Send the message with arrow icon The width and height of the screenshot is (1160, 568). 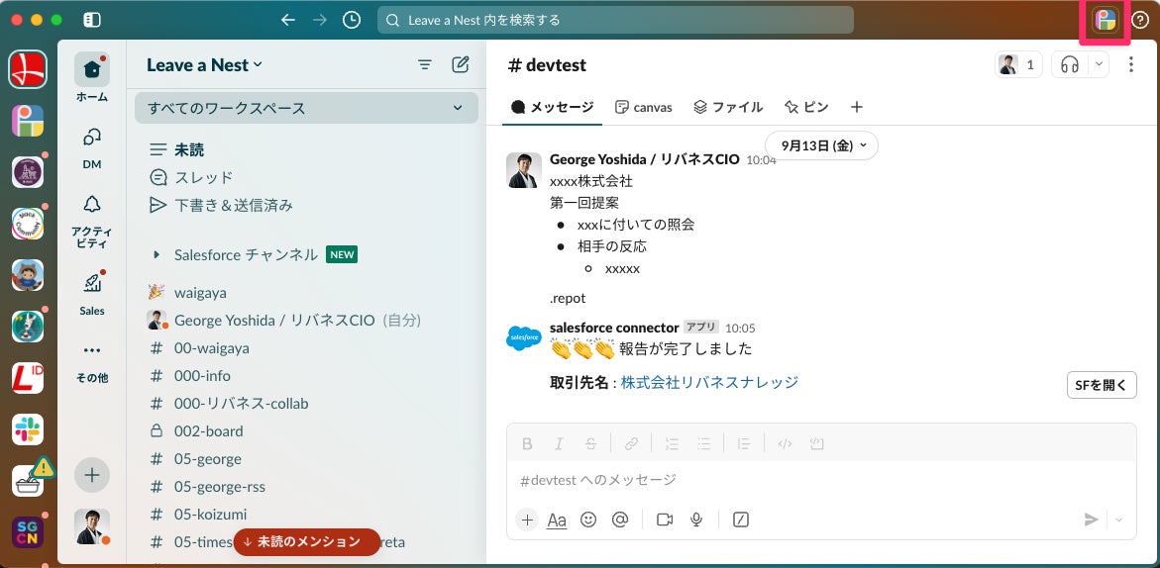tap(1092, 520)
